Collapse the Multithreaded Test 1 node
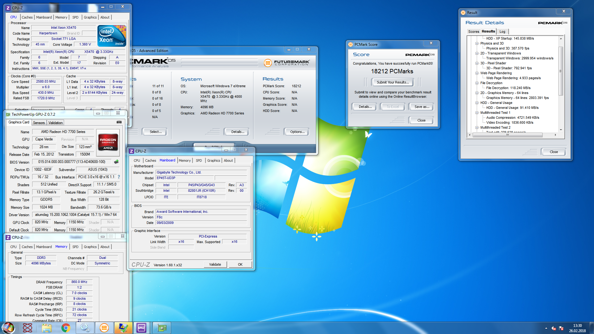This screenshot has width=594, height=334. pos(477,113)
